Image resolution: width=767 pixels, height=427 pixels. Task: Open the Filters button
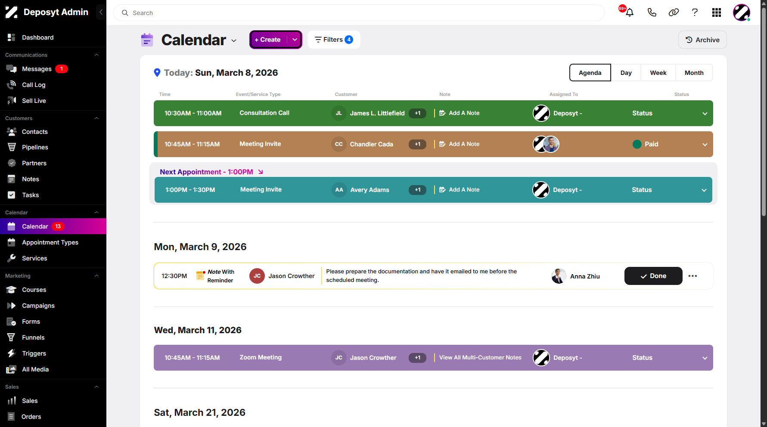334,40
